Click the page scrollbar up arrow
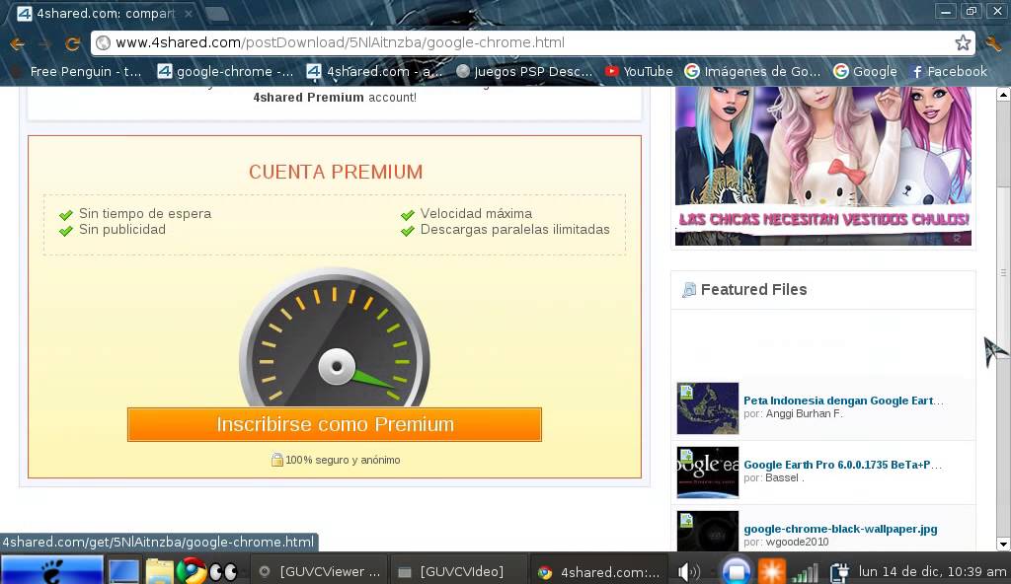Viewport: 1011px width, 584px height. click(x=1003, y=95)
